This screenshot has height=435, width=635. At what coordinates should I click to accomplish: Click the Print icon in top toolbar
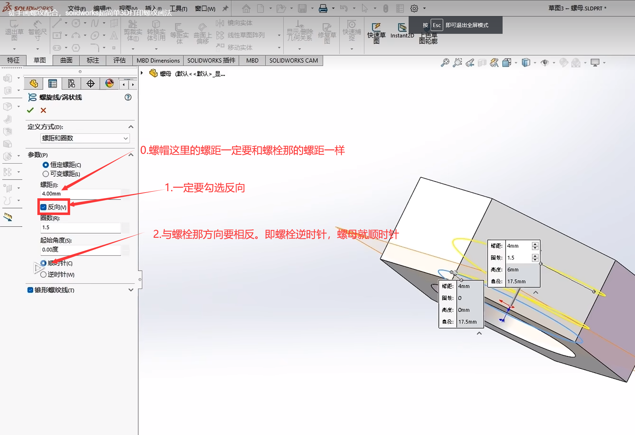pyautogui.click(x=323, y=8)
